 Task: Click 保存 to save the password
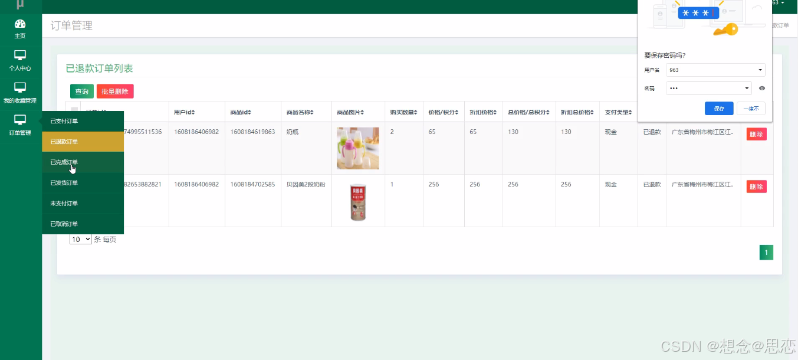(719, 109)
